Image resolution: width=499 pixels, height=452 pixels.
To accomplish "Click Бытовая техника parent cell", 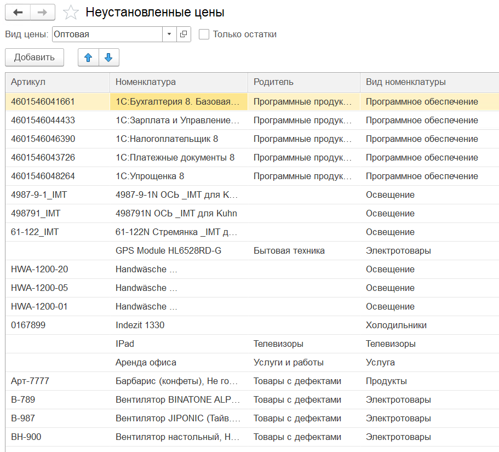I will (304, 250).
